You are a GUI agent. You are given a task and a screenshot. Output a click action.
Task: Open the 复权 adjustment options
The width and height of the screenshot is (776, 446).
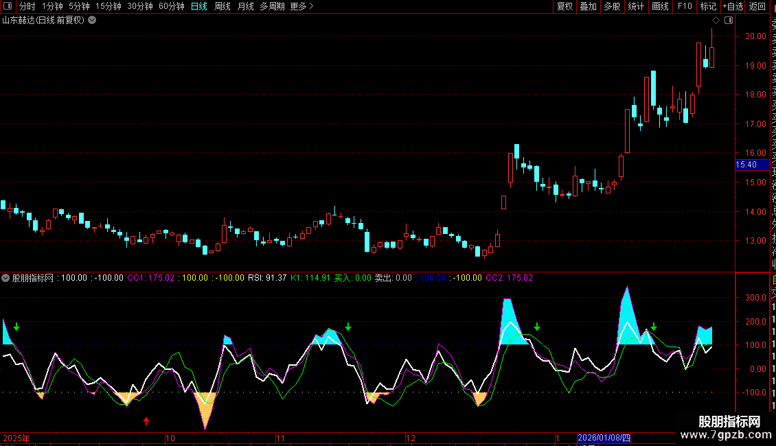(x=564, y=6)
